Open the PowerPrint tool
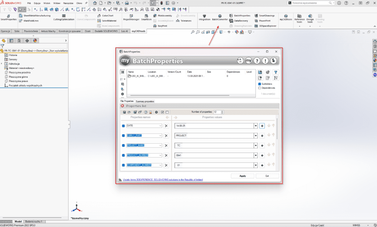The width and height of the screenshot is (377, 227). click(262, 21)
